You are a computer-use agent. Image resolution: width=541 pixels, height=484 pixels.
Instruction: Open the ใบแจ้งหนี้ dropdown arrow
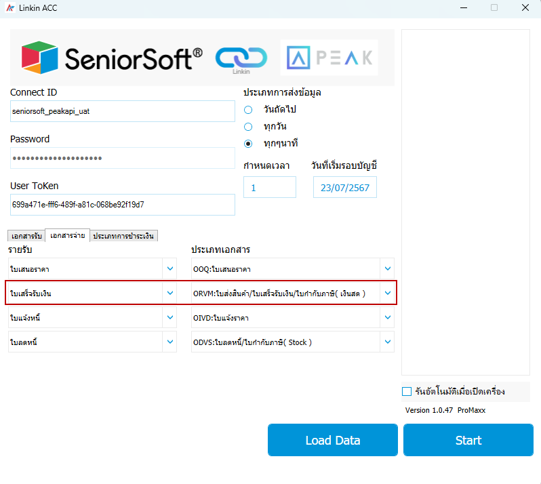point(170,317)
